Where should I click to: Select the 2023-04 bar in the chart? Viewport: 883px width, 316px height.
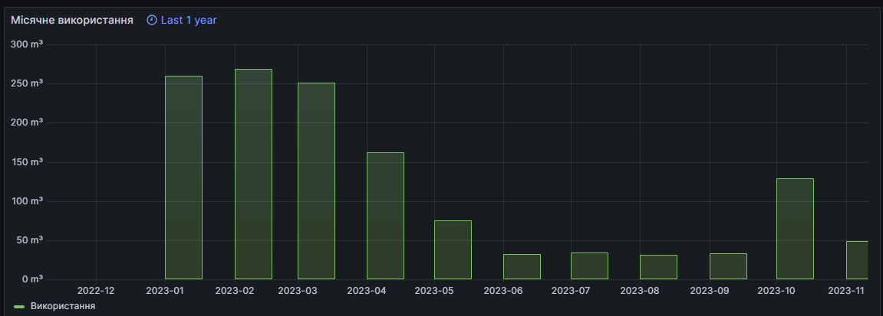[385, 216]
